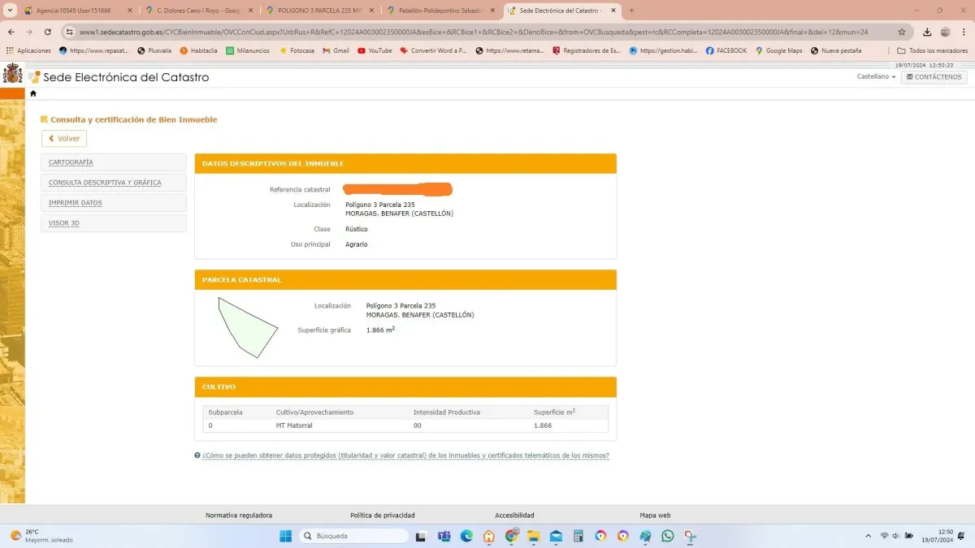
Task: Open the Google Maps bookmark
Action: (x=778, y=50)
